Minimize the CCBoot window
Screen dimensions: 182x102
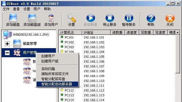(x=168, y=4)
